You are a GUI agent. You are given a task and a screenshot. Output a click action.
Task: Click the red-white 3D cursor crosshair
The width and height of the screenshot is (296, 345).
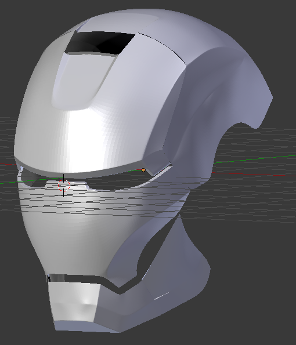(x=64, y=186)
